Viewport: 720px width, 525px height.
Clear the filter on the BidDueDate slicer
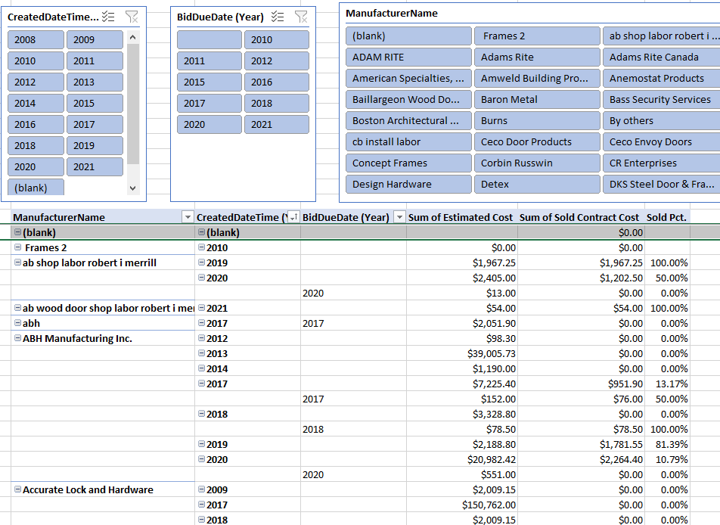click(x=301, y=17)
